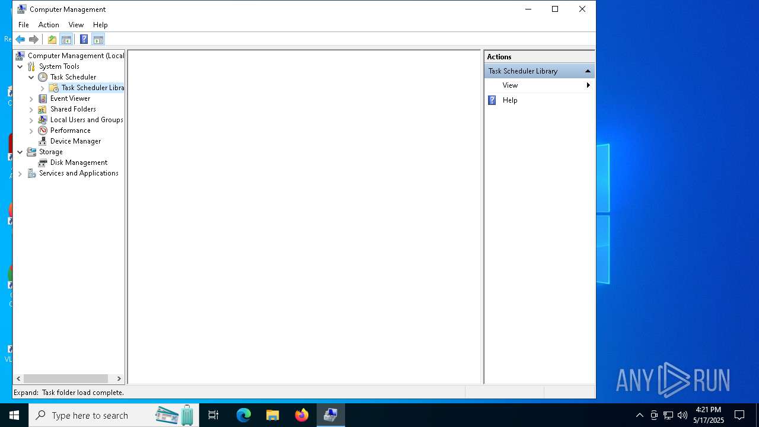Click the System Tools icon
Viewport: 759px width, 427px height.
(31, 66)
